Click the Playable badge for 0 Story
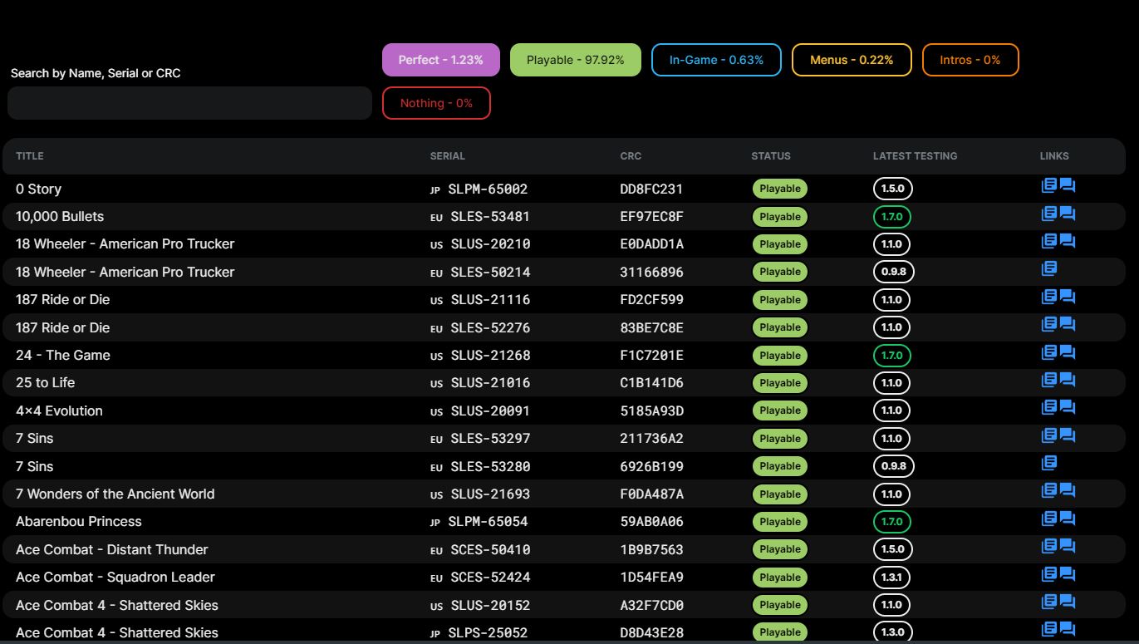Screen dimensions: 1139x644 780,189
